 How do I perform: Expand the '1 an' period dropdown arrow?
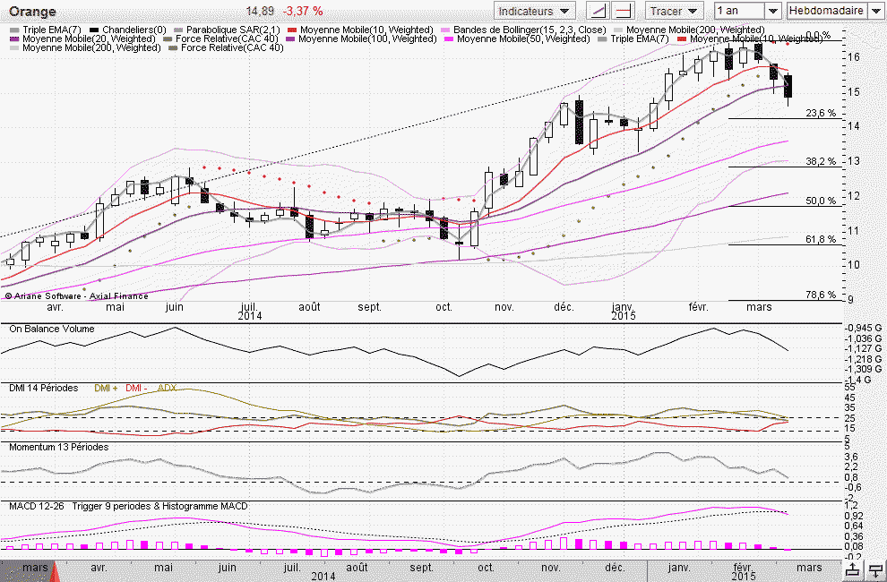pos(773,11)
